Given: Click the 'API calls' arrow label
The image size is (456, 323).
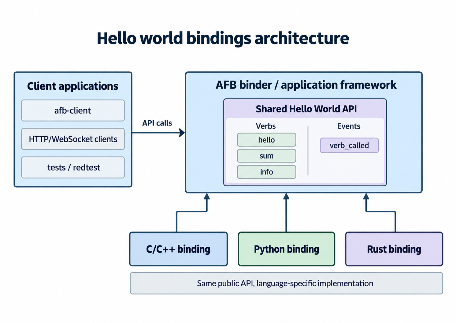Looking at the screenshot, I should tap(157, 123).
